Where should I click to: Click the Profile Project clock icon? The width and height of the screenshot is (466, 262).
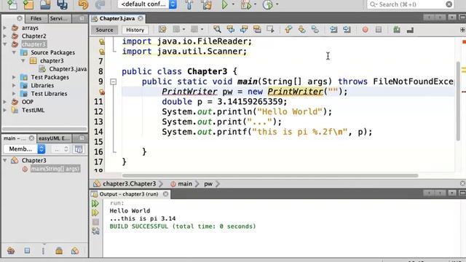pos(268,4)
